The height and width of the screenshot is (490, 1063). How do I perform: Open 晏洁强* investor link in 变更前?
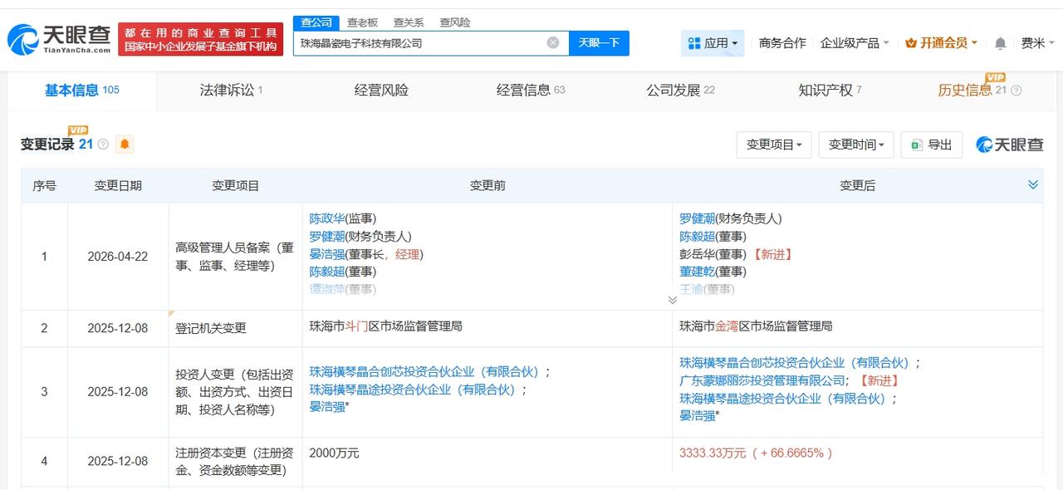click(x=329, y=406)
